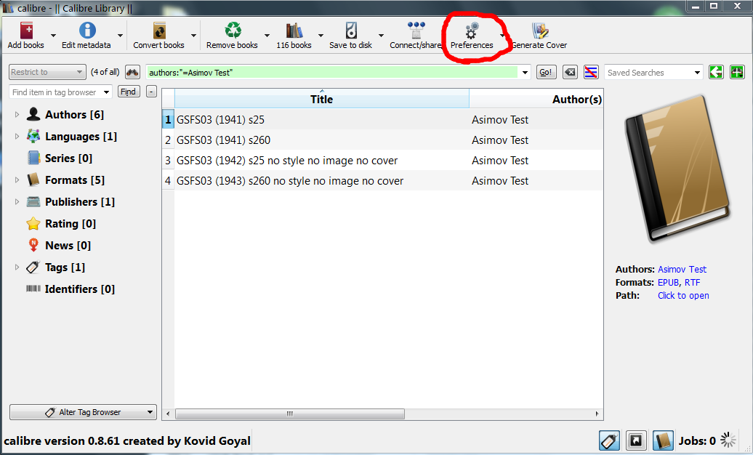The width and height of the screenshot is (753, 455).
Task: Open Save to disk dropdown arrow
Action: [x=382, y=36]
